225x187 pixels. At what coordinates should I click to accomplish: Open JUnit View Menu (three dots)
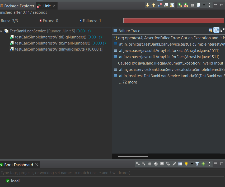pyautogui.click(x=209, y=5)
